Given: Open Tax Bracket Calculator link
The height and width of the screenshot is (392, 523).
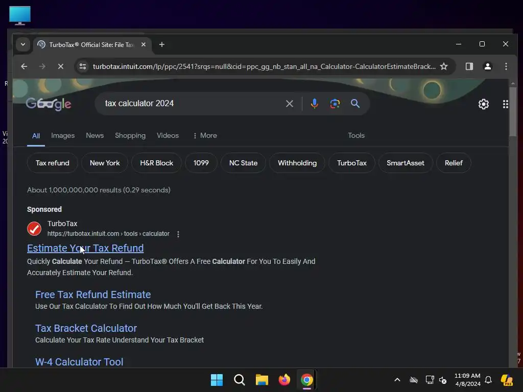Looking at the screenshot, I should click(86, 328).
